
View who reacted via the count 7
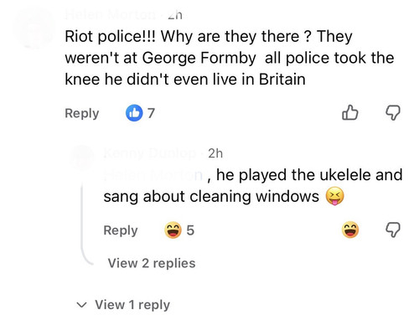151,113
